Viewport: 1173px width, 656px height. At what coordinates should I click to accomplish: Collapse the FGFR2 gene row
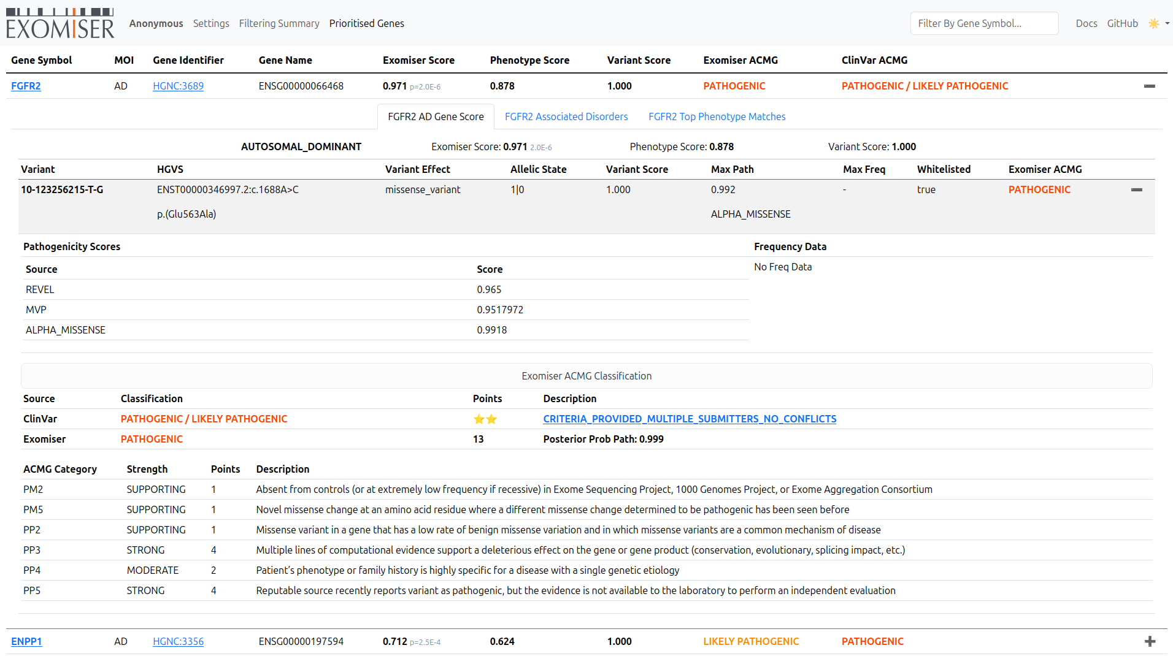[x=1150, y=86]
